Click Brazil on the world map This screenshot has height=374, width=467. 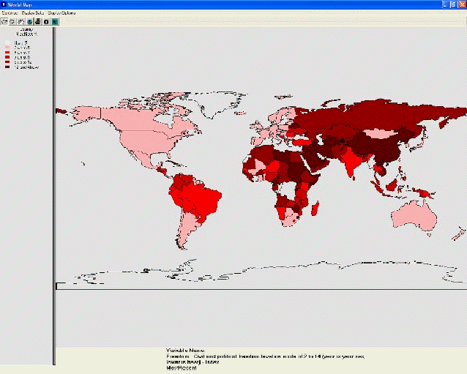(x=203, y=198)
